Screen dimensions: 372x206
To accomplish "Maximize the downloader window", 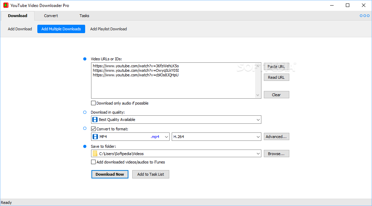I will [x=348, y=5].
